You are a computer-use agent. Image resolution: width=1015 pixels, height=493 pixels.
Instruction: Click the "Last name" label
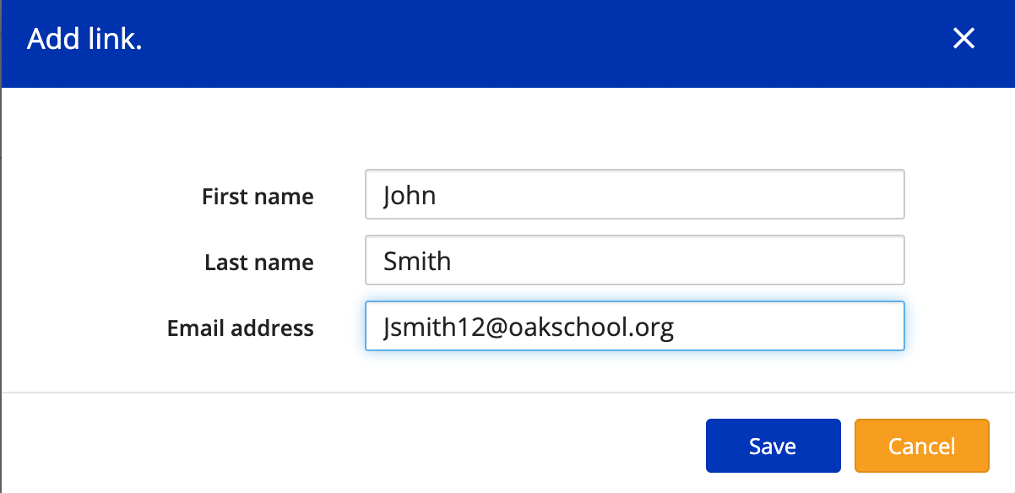pos(259,263)
